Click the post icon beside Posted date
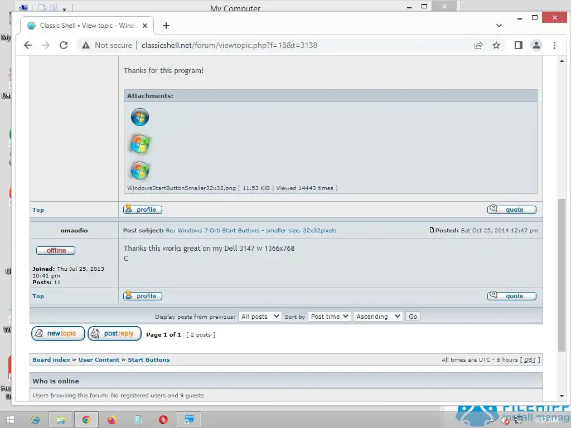This screenshot has height=428, width=571. [x=432, y=230]
